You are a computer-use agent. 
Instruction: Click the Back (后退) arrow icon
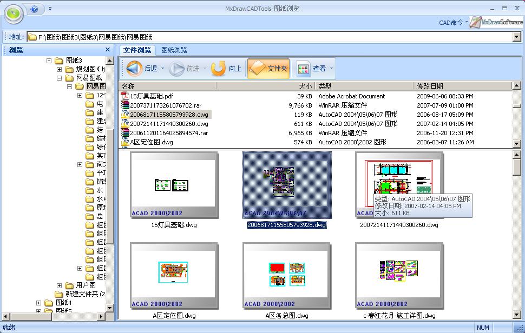[x=134, y=69]
